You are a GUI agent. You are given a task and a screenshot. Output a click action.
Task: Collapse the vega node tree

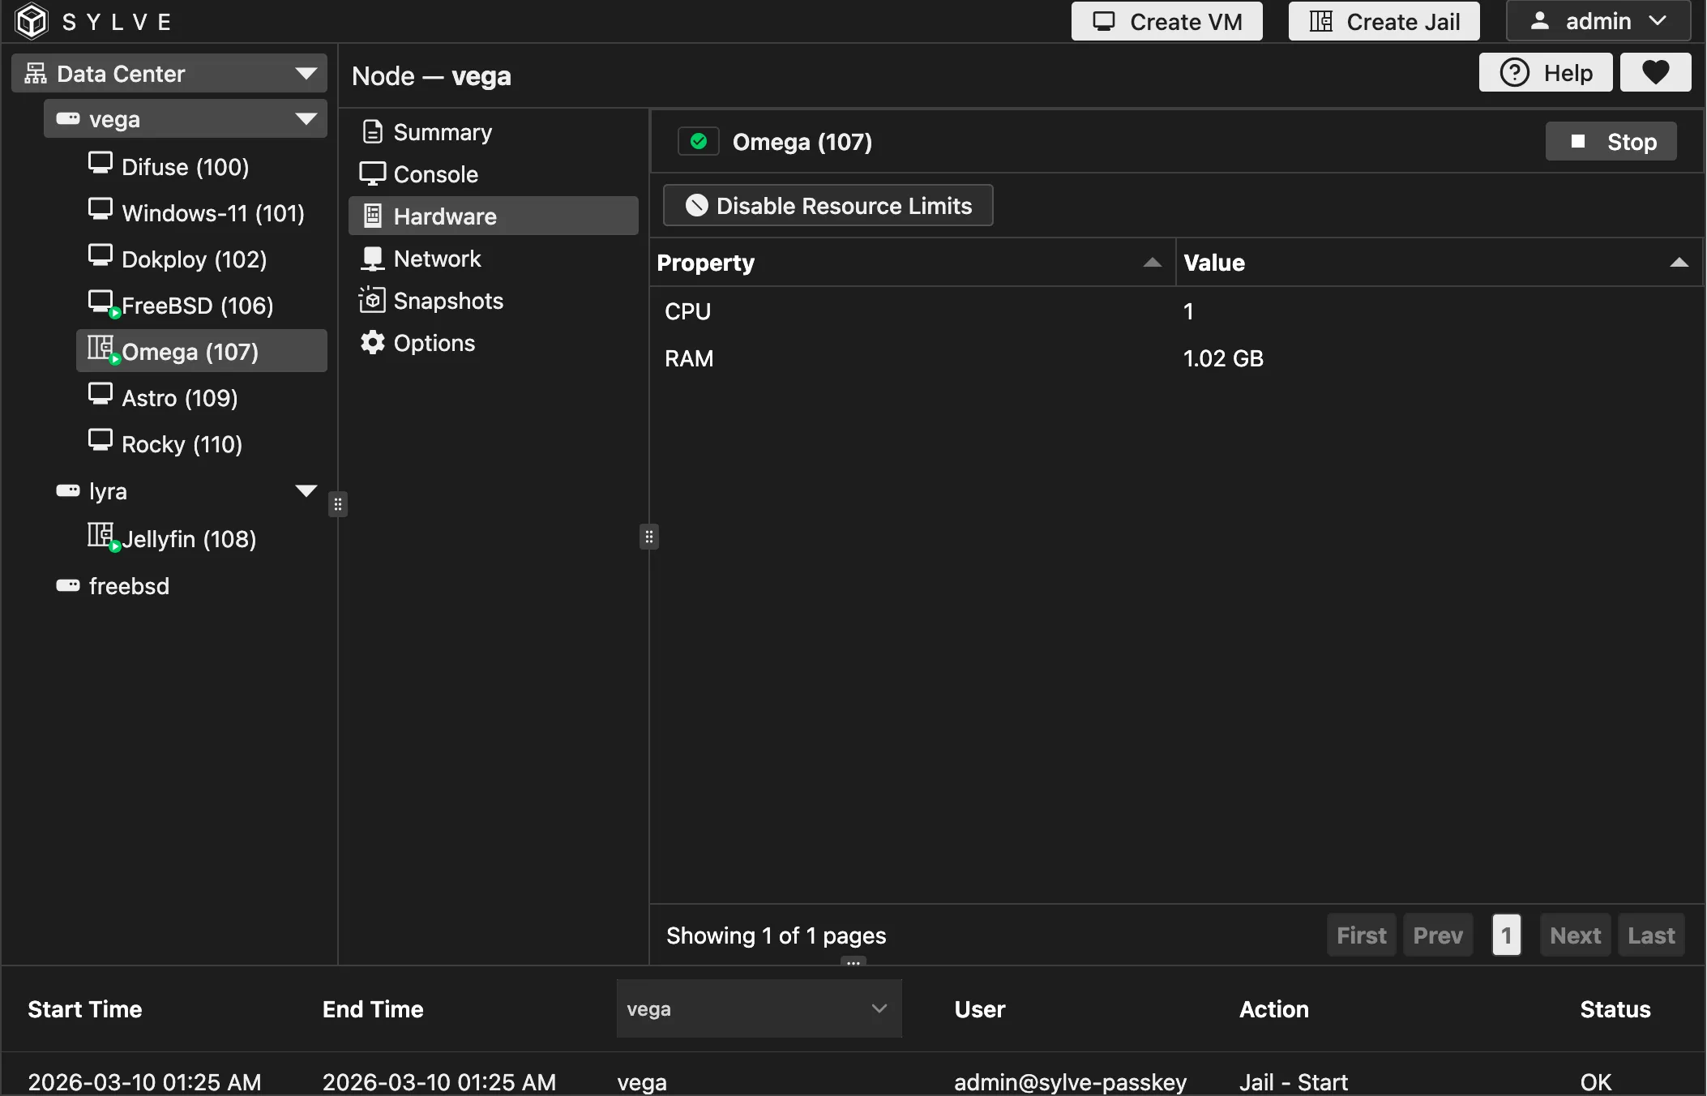click(306, 119)
